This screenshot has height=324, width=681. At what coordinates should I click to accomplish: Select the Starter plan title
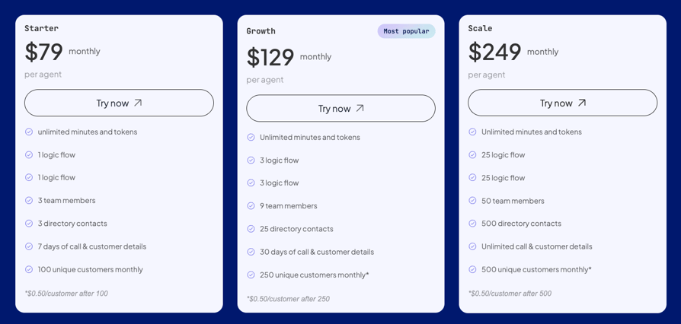[41, 29]
